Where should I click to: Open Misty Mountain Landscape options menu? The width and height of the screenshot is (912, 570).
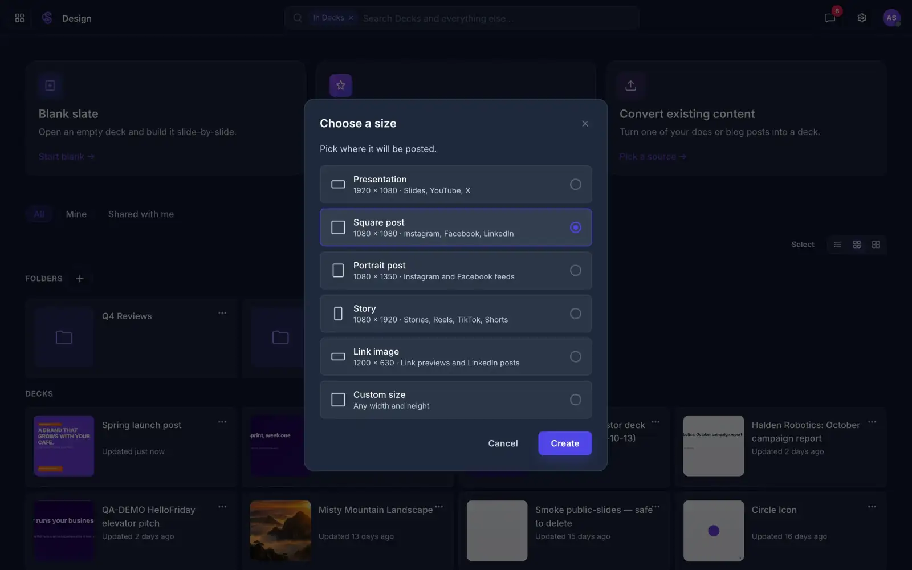[x=439, y=507]
